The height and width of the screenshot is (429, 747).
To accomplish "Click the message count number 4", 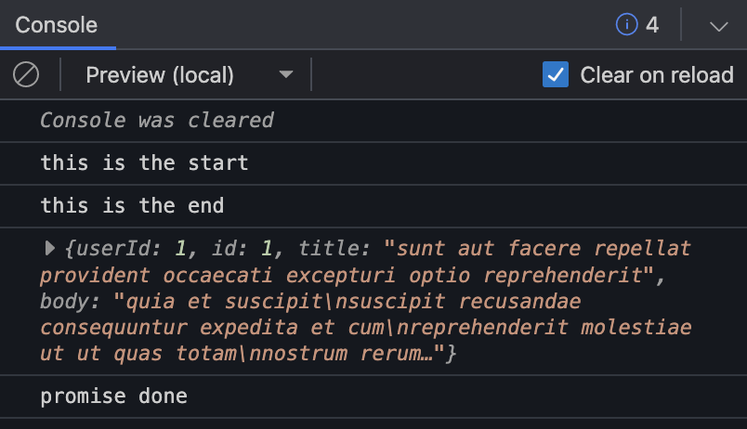I will (x=652, y=25).
